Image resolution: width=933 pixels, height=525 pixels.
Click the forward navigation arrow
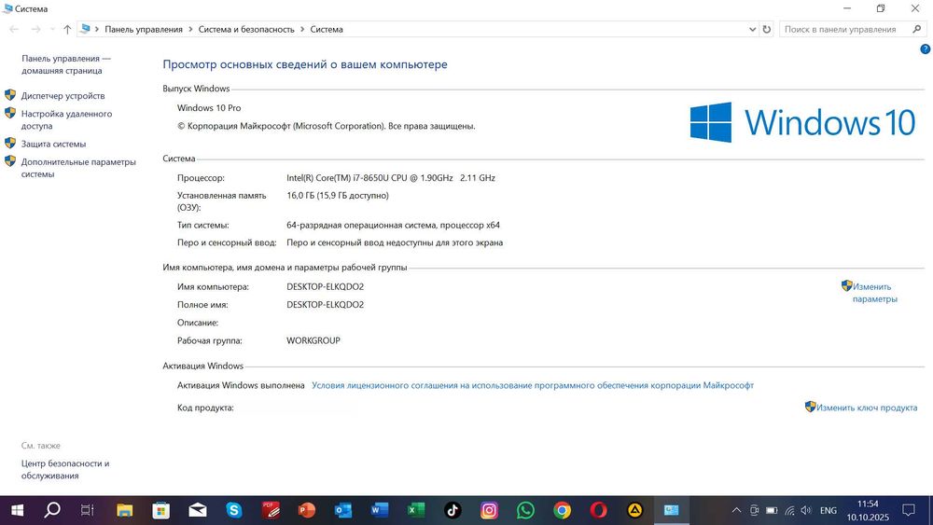pyautogui.click(x=35, y=29)
